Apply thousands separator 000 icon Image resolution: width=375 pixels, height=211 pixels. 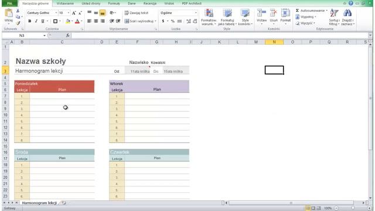pos(179,21)
